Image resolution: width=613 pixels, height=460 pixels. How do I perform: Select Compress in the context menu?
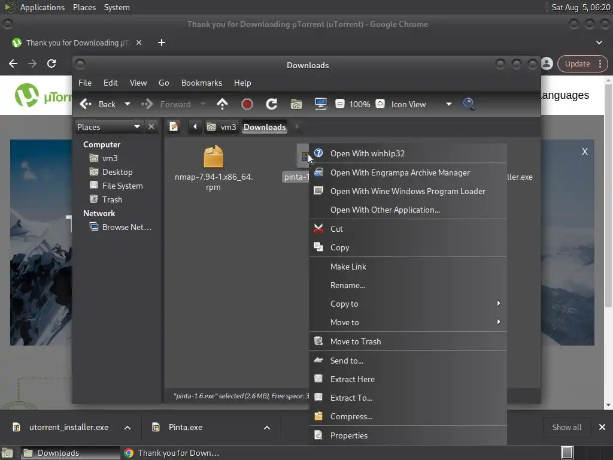[408, 417]
